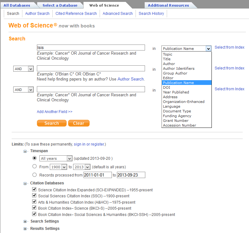Click the third empty search input field
The height and width of the screenshot is (233, 249).
coord(91,89)
